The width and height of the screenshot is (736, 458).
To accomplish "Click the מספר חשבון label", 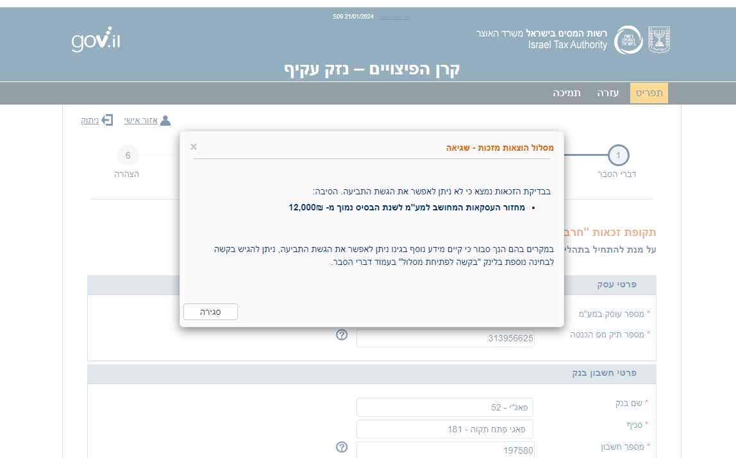I will (623, 446).
